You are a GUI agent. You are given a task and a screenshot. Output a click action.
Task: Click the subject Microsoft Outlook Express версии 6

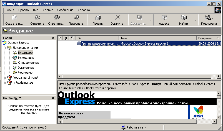coord(144,43)
